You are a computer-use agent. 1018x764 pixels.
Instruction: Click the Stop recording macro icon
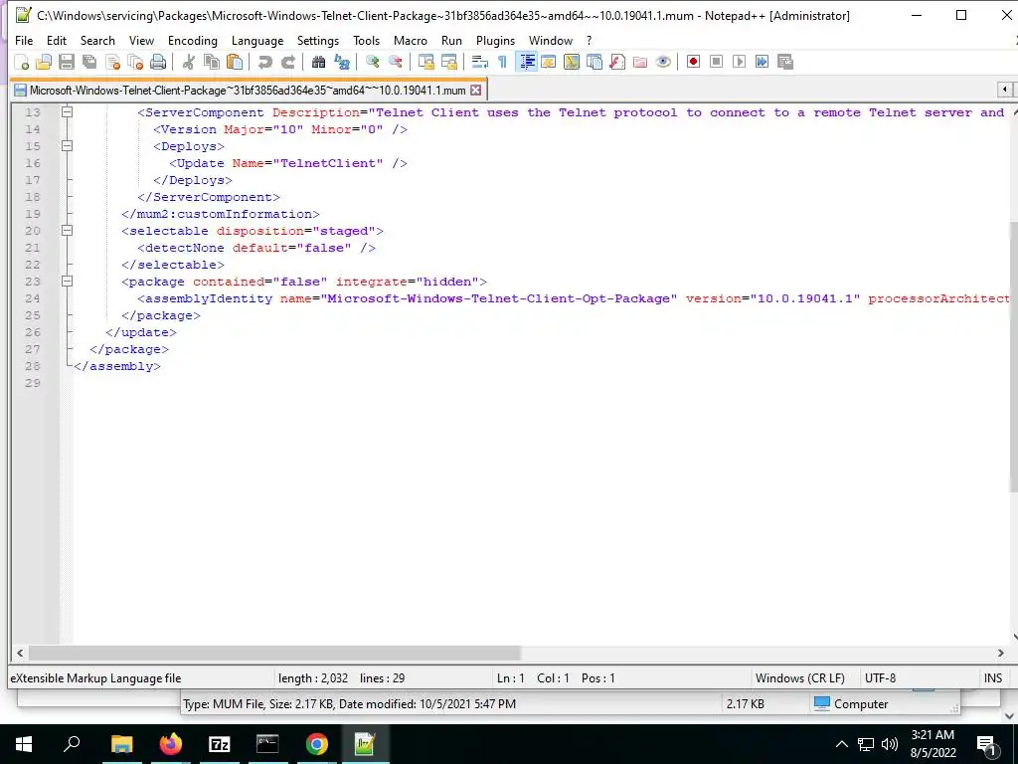point(716,62)
